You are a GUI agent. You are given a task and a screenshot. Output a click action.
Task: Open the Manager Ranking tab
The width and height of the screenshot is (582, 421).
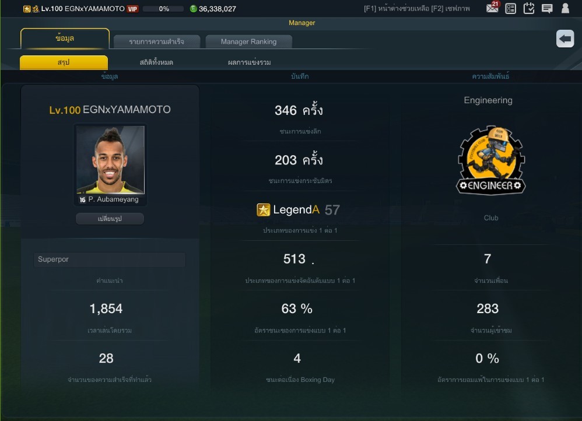pos(248,41)
